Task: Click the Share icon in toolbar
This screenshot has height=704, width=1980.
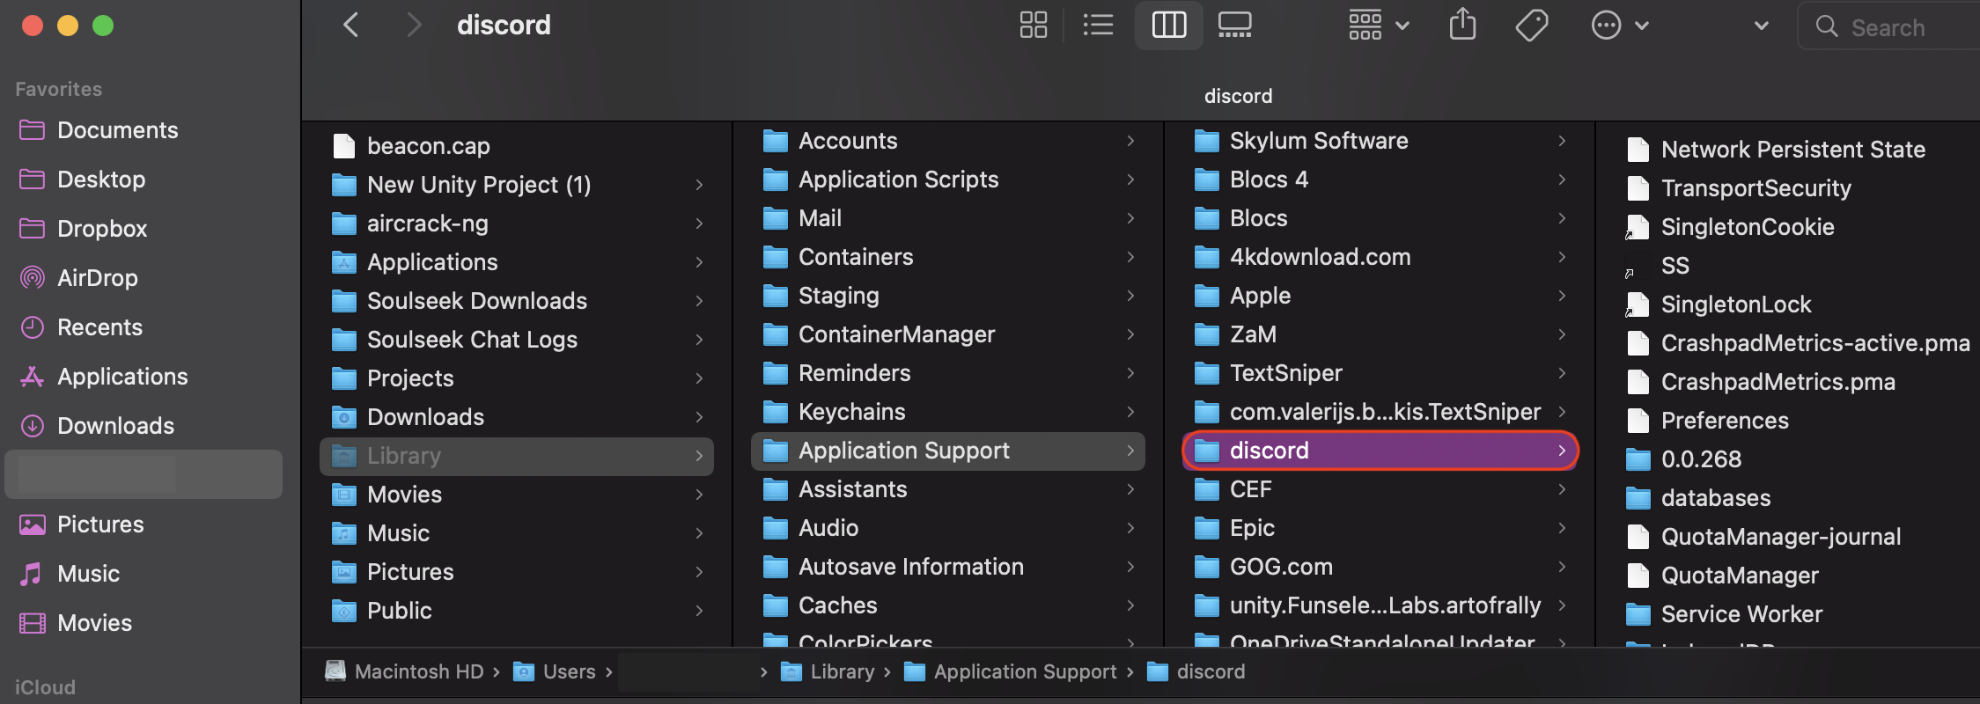Action: tap(1462, 25)
